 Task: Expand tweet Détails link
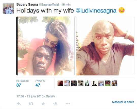point(50,96)
